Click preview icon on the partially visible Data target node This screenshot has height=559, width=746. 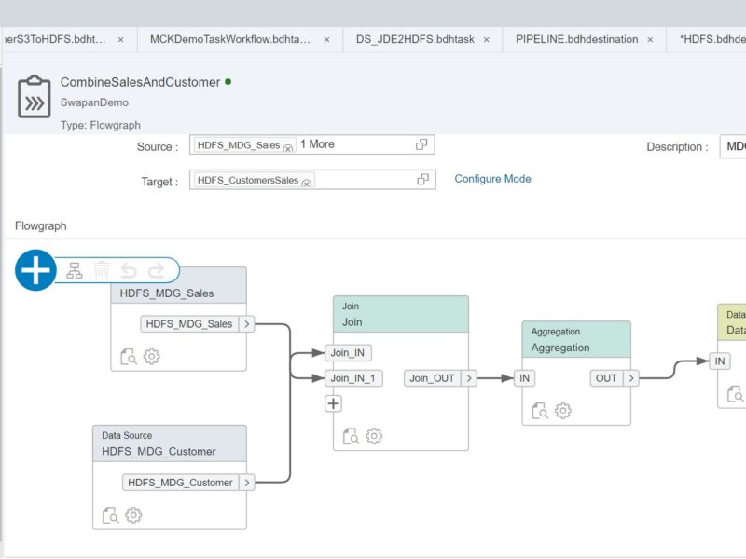736,394
